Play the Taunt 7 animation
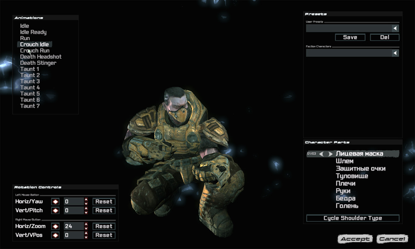The image size is (415, 249). pyautogui.click(x=30, y=106)
